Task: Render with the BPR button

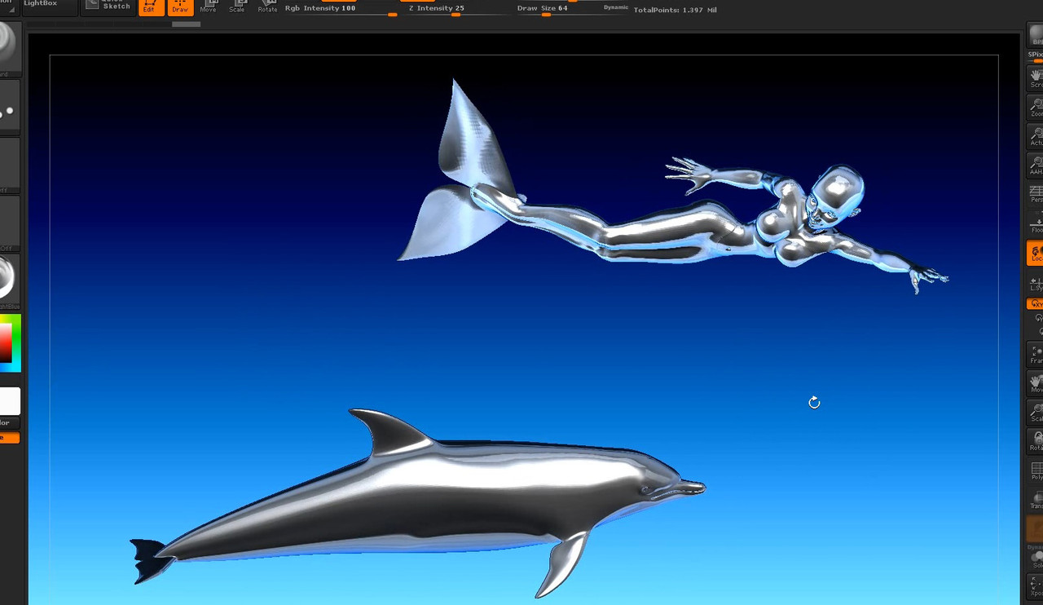Action: point(1036,35)
